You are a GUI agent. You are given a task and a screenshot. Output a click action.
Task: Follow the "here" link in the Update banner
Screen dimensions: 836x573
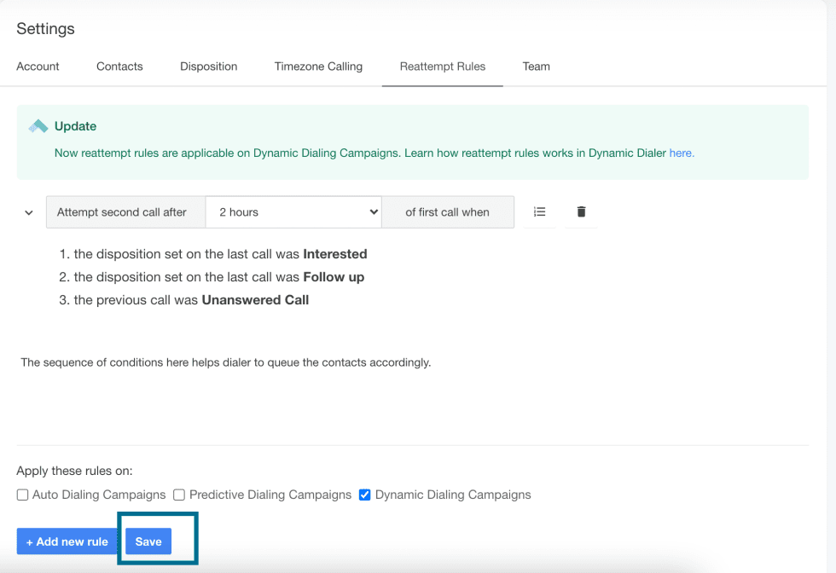point(681,153)
